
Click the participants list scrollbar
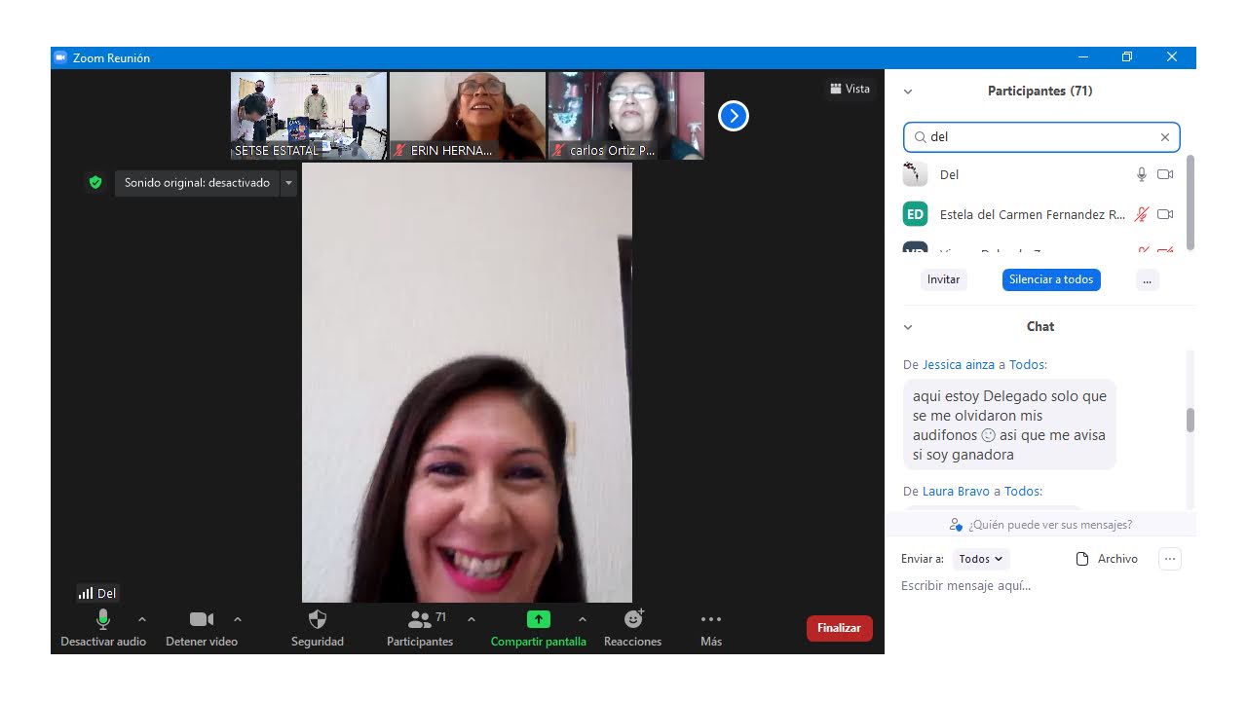pos(1190,202)
